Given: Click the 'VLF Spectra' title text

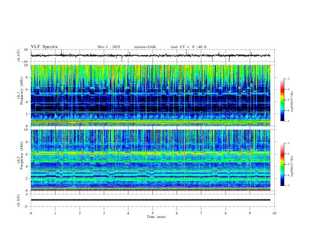Looking at the screenshot, I should point(44,46).
